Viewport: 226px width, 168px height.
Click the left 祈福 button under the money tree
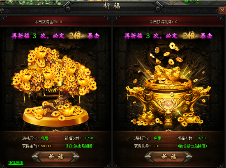(x=55, y=157)
